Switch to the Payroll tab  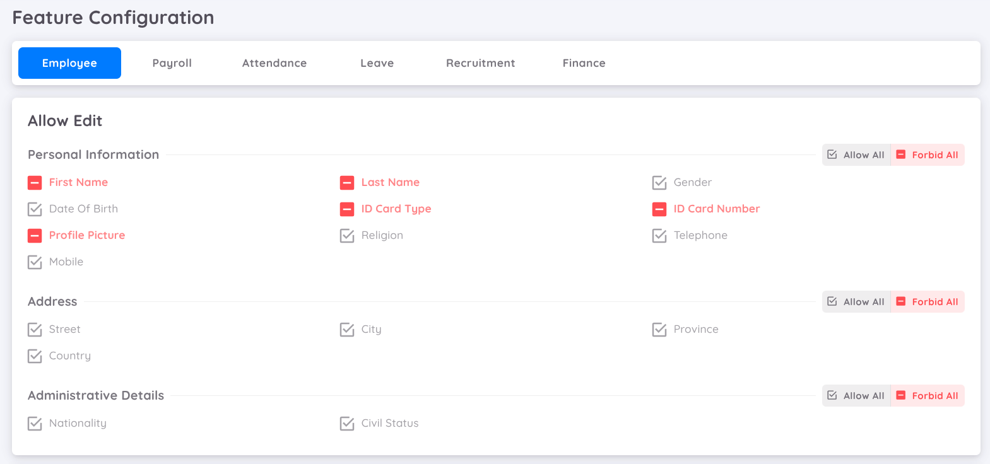(172, 63)
